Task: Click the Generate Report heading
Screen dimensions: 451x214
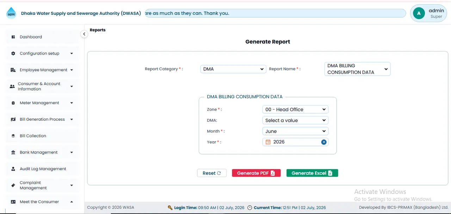Action: pyautogui.click(x=268, y=42)
